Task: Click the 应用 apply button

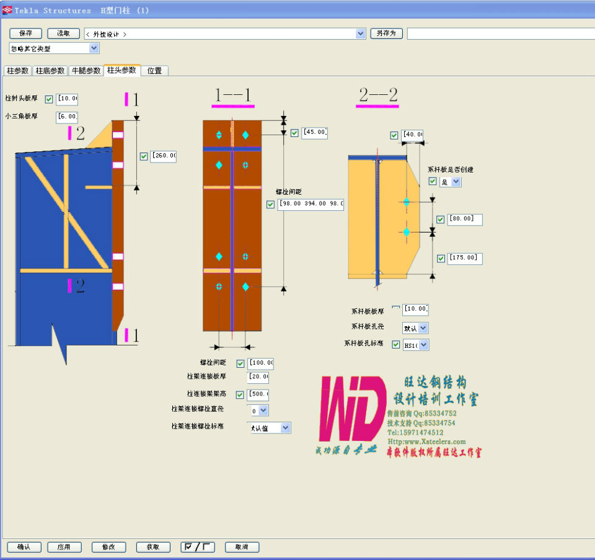Action: (64, 547)
